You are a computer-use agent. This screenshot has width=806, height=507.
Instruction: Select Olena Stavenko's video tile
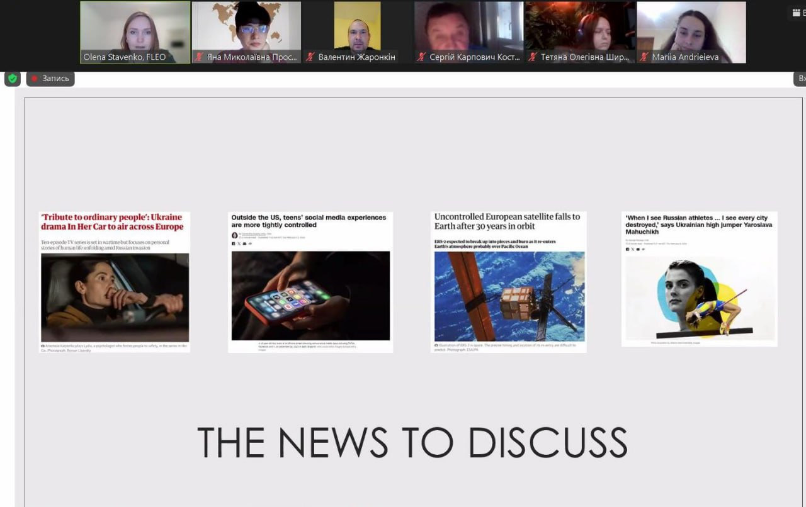click(135, 32)
